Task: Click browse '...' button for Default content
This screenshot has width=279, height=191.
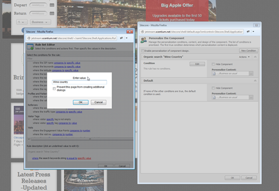Action: pyautogui.click(x=251, y=97)
